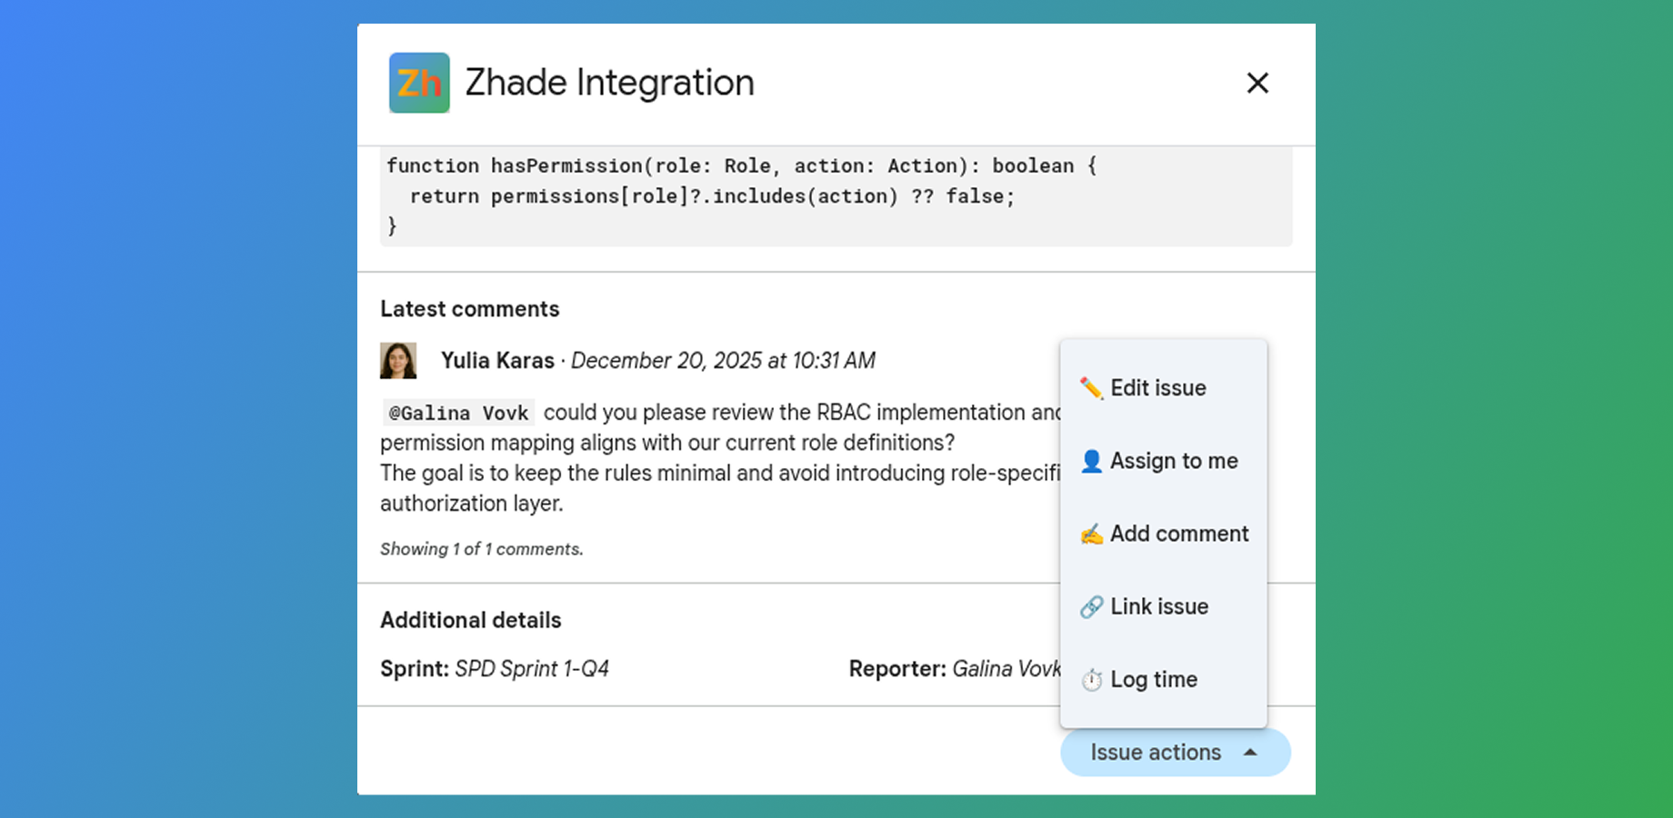Viewport: 1673px width, 818px height.
Task: Open the Issue actions dropdown
Action: (x=1175, y=753)
